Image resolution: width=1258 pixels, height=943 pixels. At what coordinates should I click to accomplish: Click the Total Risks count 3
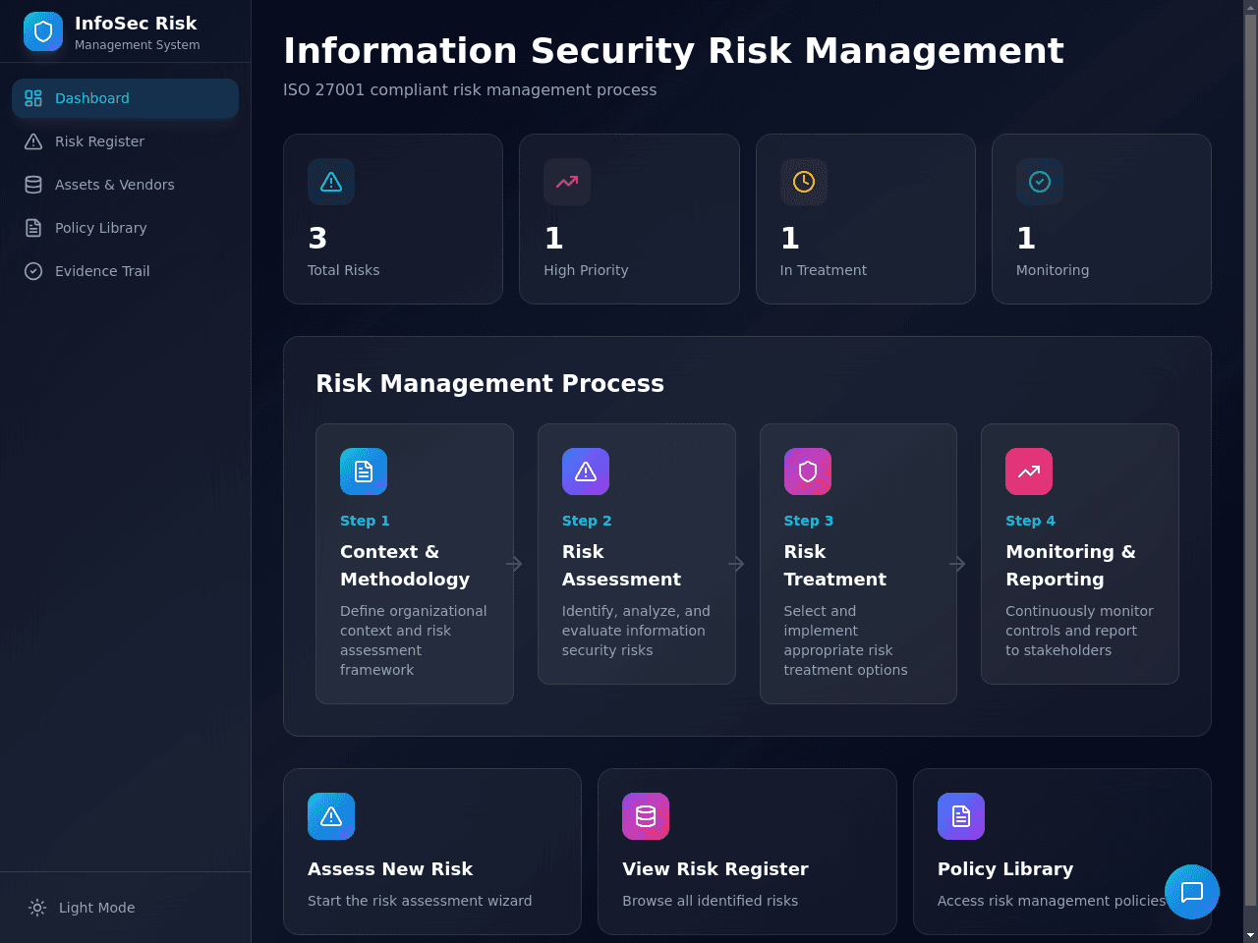(x=317, y=238)
